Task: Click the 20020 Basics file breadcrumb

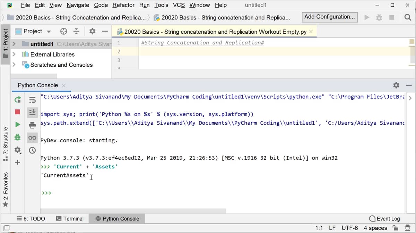Action: 222,17
